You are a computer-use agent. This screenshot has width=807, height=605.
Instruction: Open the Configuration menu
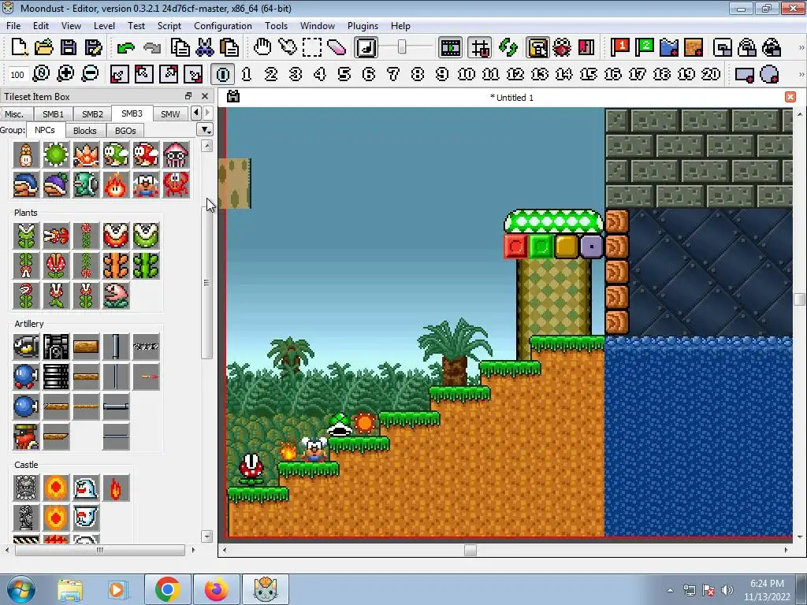click(223, 26)
